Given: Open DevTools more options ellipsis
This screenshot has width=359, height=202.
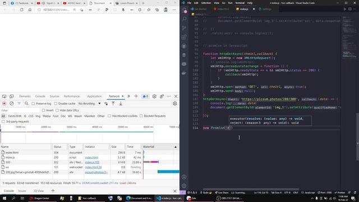Looking at the screenshot, I should pyautogui.click(x=169, y=97).
